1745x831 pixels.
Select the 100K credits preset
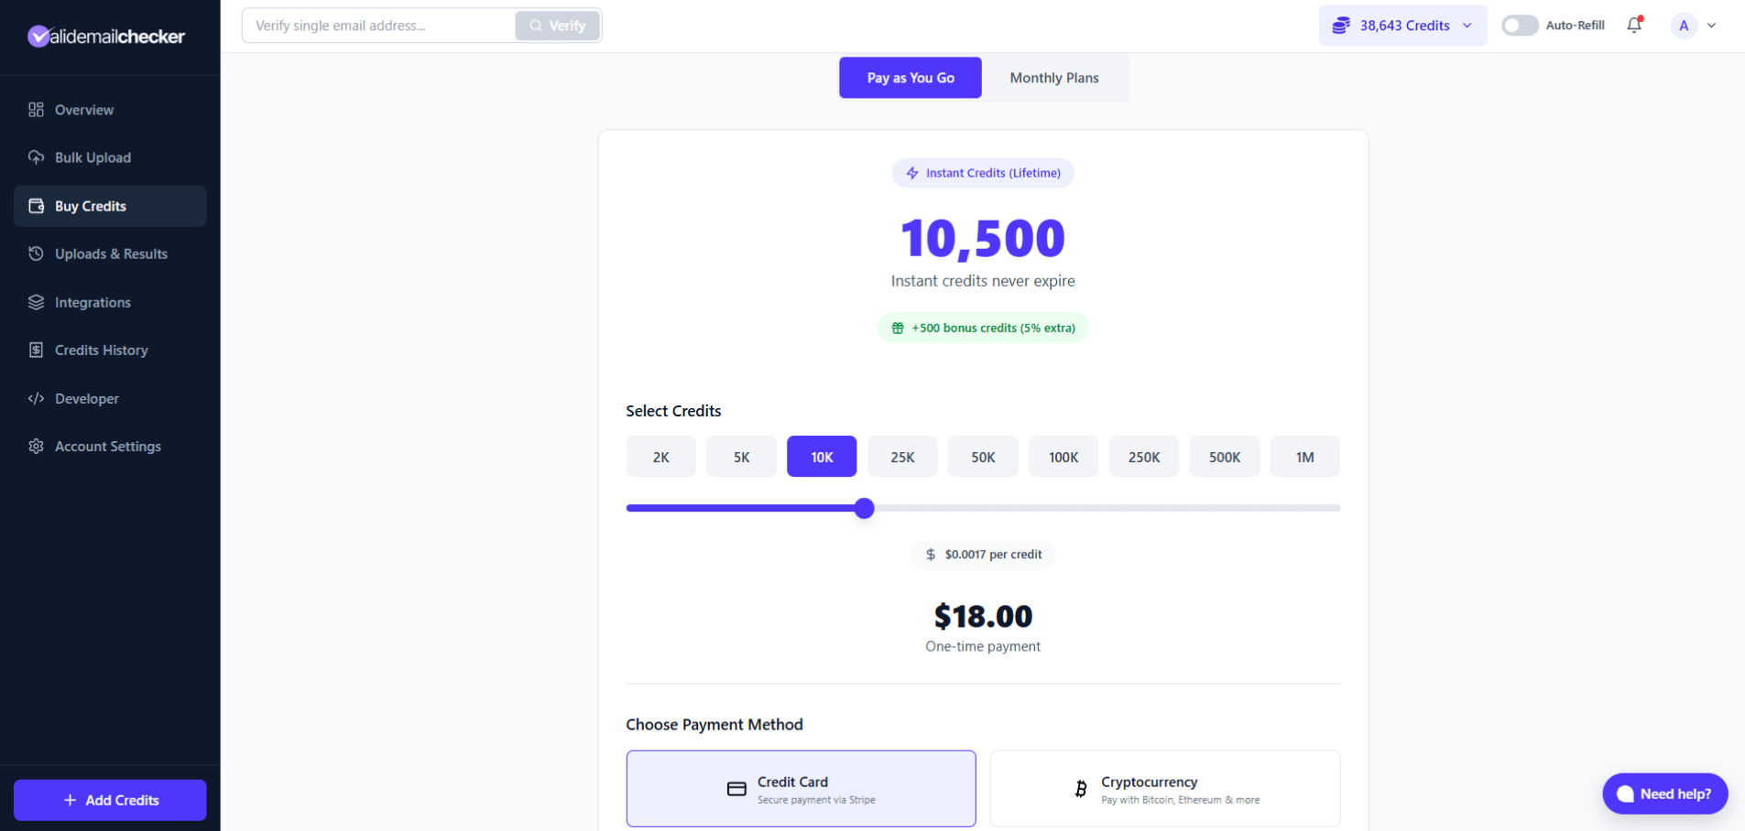pyautogui.click(x=1063, y=456)
